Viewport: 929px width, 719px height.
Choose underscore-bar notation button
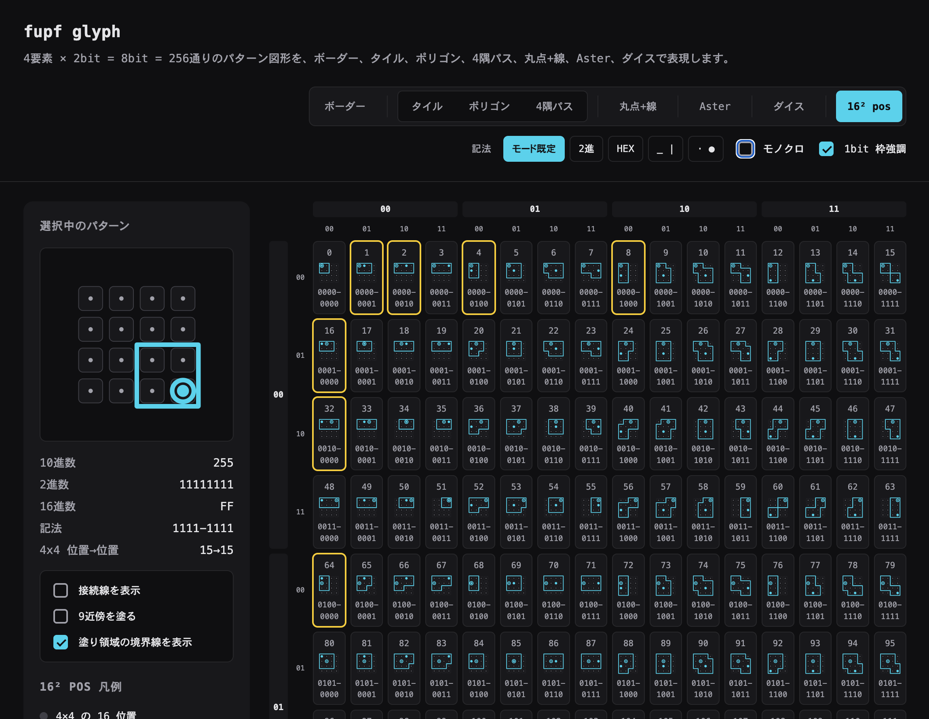(x=665, y=149)
